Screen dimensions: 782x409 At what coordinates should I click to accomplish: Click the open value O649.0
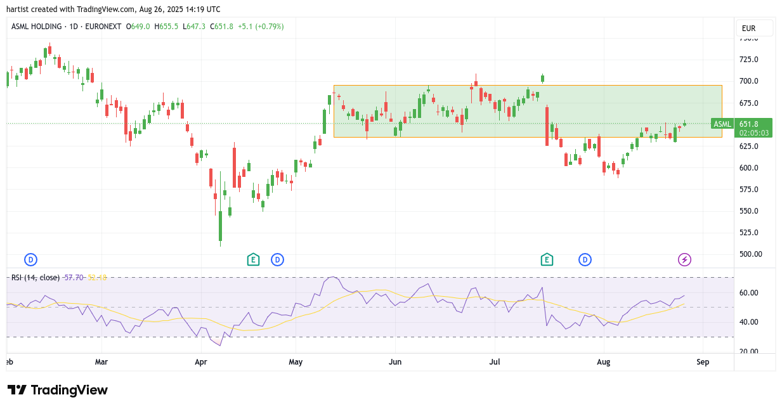138,27
